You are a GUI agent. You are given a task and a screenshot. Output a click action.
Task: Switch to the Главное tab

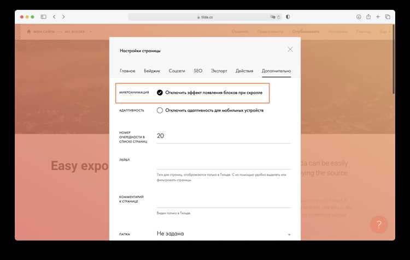(127, 71)
